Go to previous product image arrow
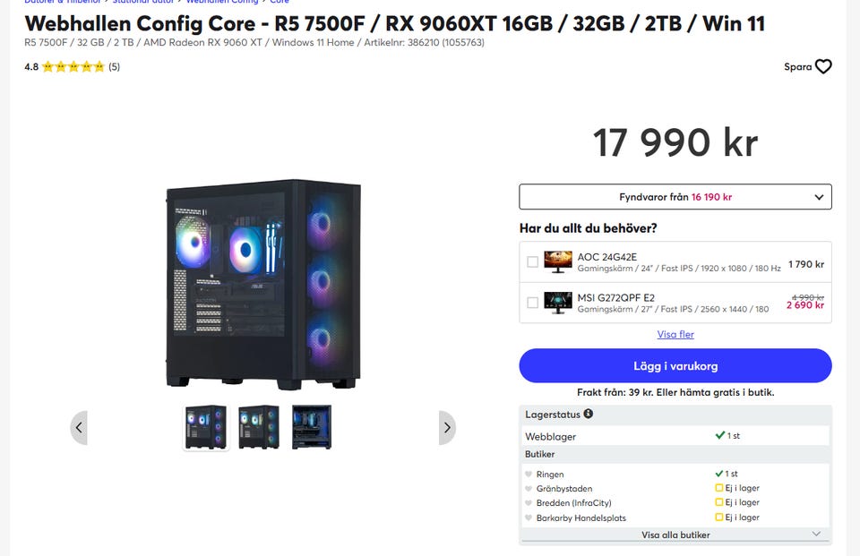This screenshot has width=860, height=556. [79, 427]
